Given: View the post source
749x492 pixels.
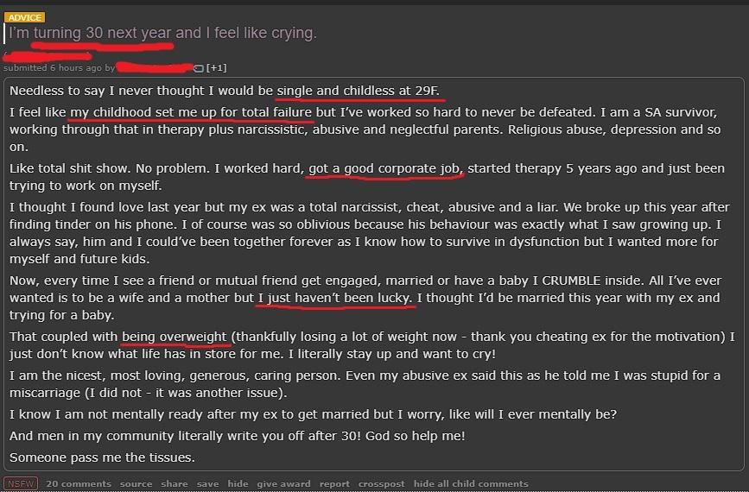Looking at the screenshot, I should (x=136, y=484).
